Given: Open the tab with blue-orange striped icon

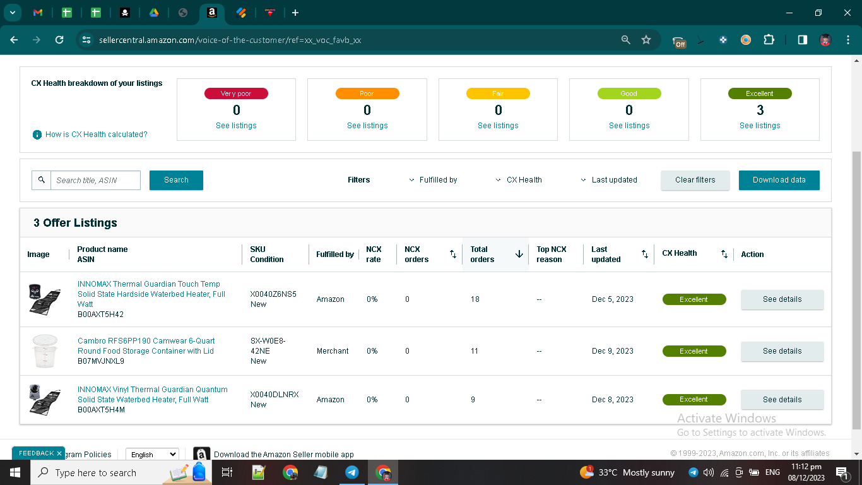Looking at the screenshot, I should (x=241, y=13).
